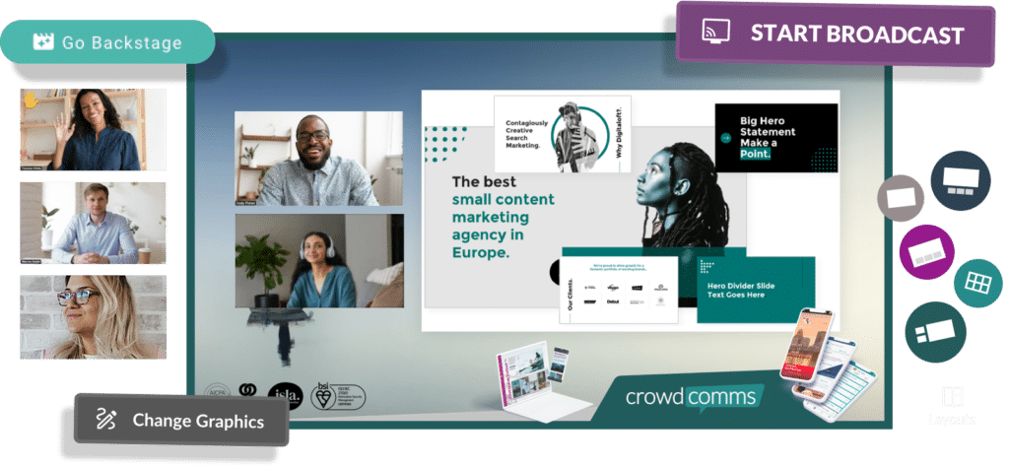Go Backstage using the teal button
Viewport: 1009px width, 468px height.
[107, 42]
